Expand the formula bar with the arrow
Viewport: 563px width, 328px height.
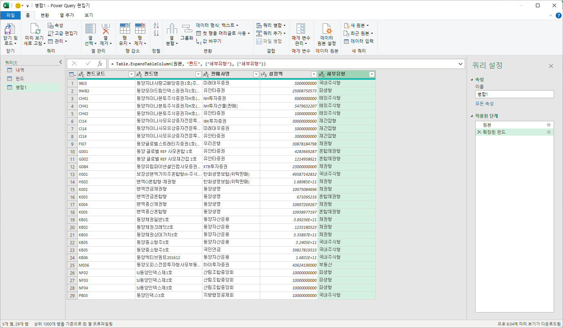[x=460, y=64]
